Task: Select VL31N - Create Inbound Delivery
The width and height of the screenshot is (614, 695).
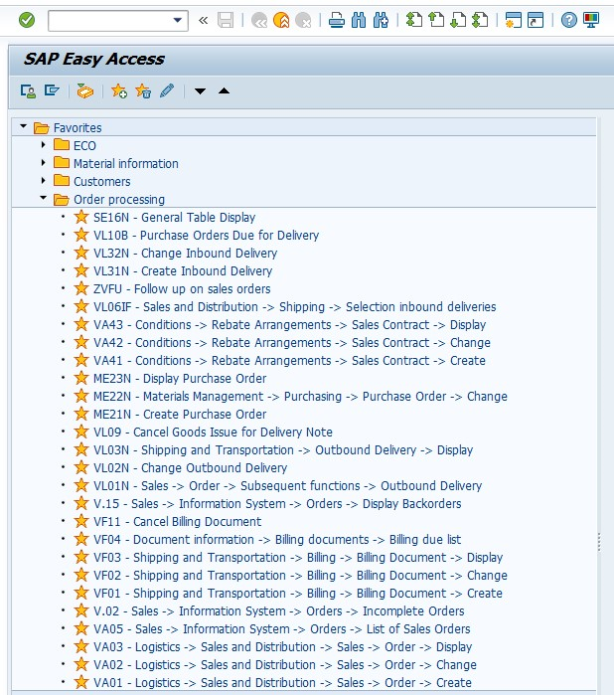Action: (183, 271)
